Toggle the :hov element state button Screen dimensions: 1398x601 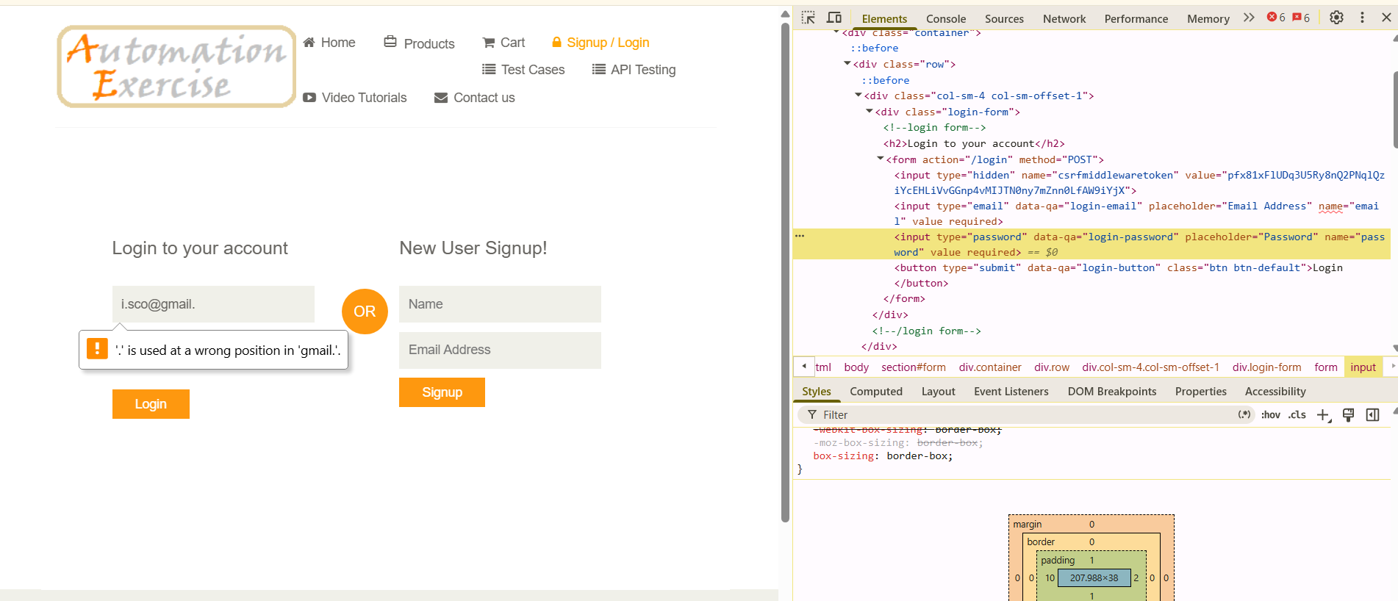point(1271,415)
